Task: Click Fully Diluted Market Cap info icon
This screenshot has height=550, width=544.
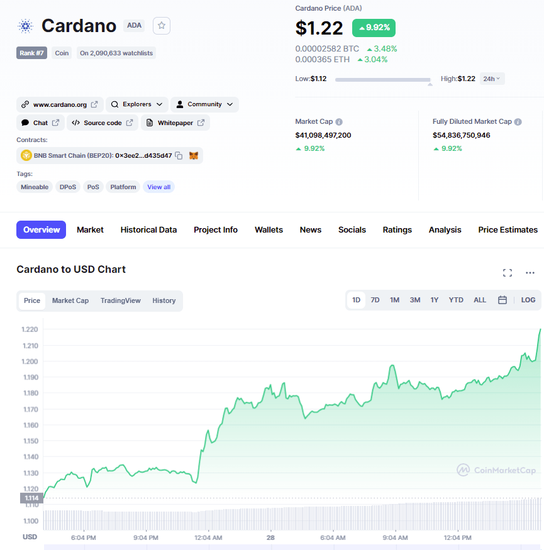Action: click(518, 121)
